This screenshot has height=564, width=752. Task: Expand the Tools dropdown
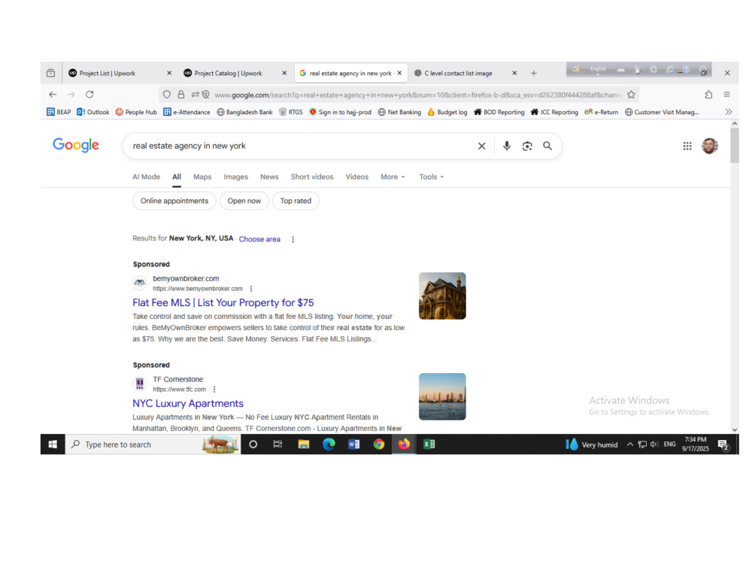pyautogui.click(x=431, y=177)
